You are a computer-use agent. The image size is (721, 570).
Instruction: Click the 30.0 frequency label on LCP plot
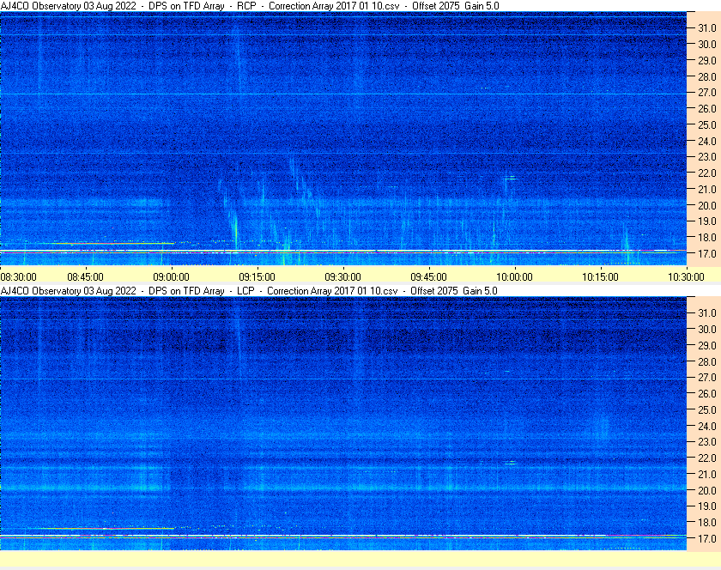(707, 329)
